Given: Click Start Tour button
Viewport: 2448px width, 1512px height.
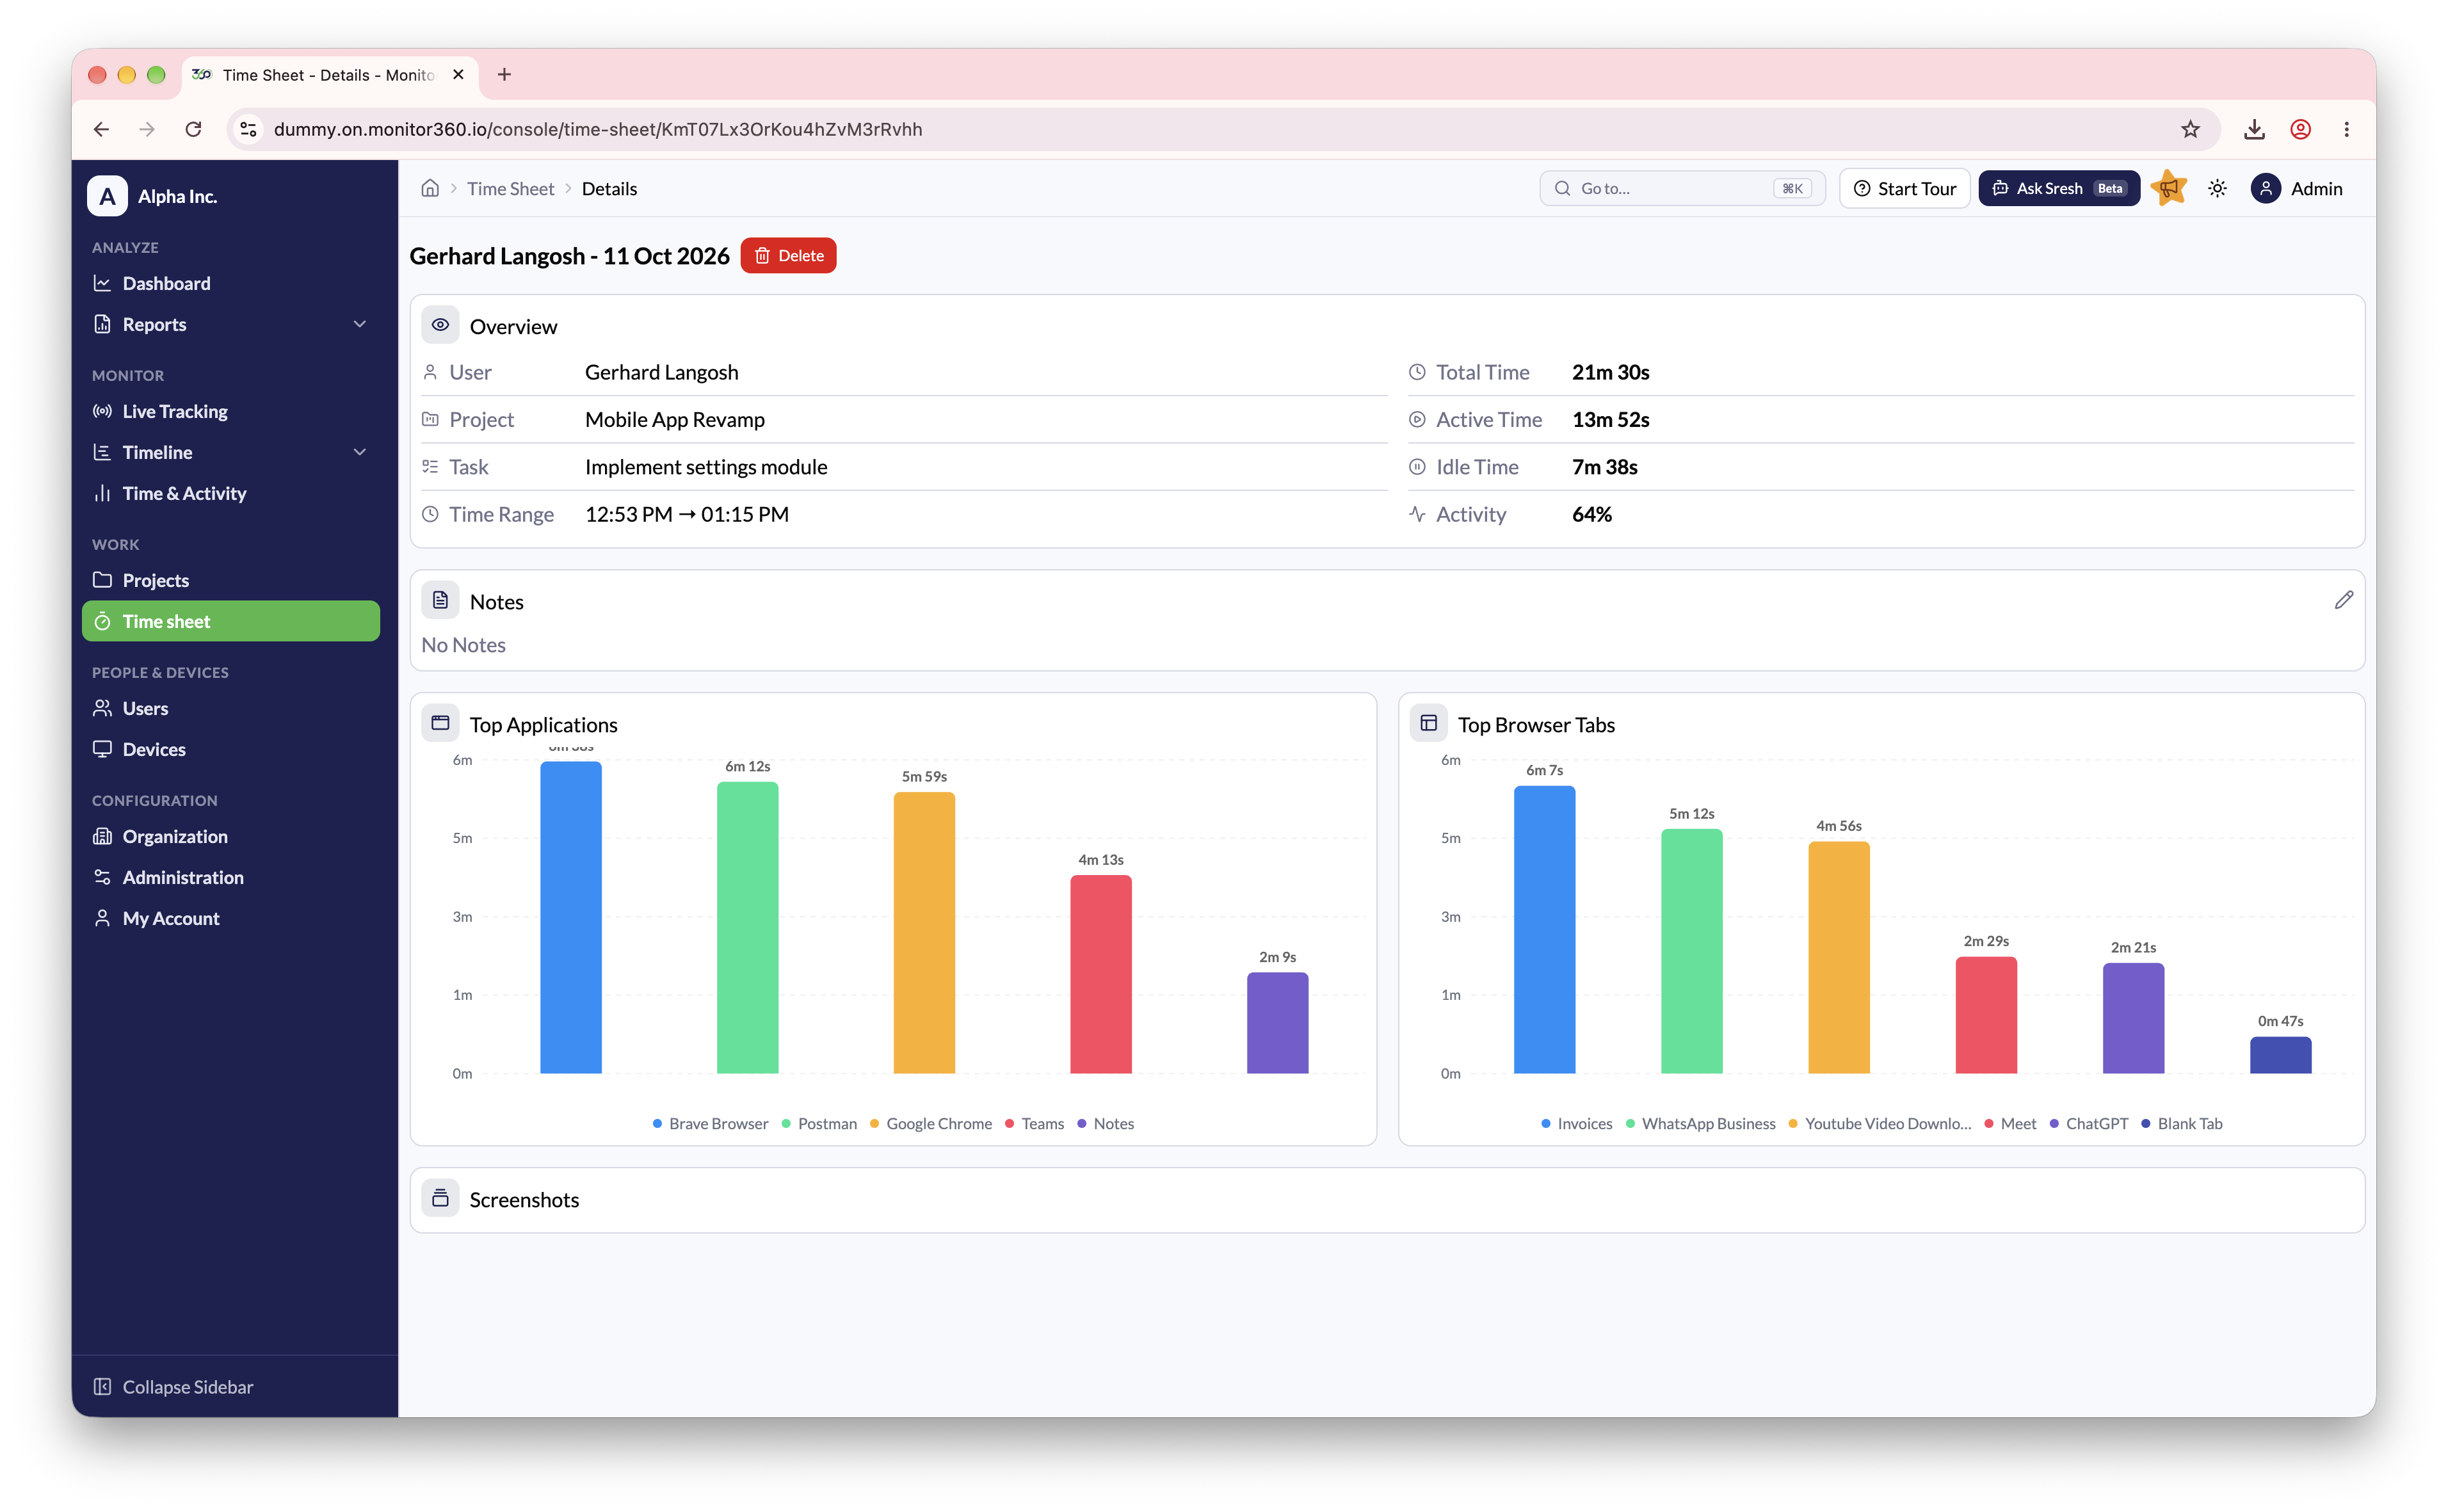Looking at the screenshot, I should click(x=1904, y=188).
